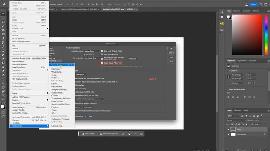Toggle Enable legacy "Save As" checkbox
The height and width of the screenshot is (151, 270).
tap(102, 63)
